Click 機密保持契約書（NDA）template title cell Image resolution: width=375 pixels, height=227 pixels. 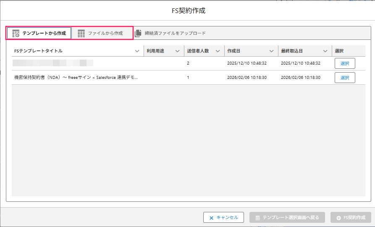tap(76, 78)
